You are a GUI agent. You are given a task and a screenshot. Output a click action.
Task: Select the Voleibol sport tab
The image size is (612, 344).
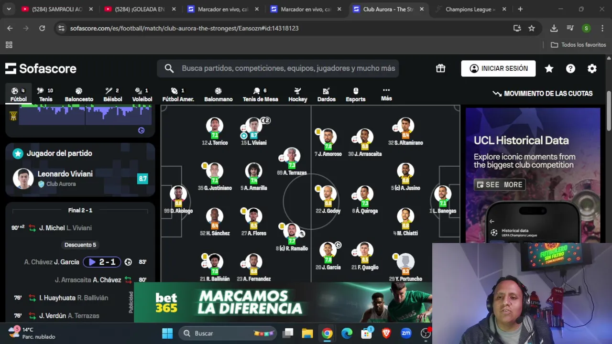(142, 95)
